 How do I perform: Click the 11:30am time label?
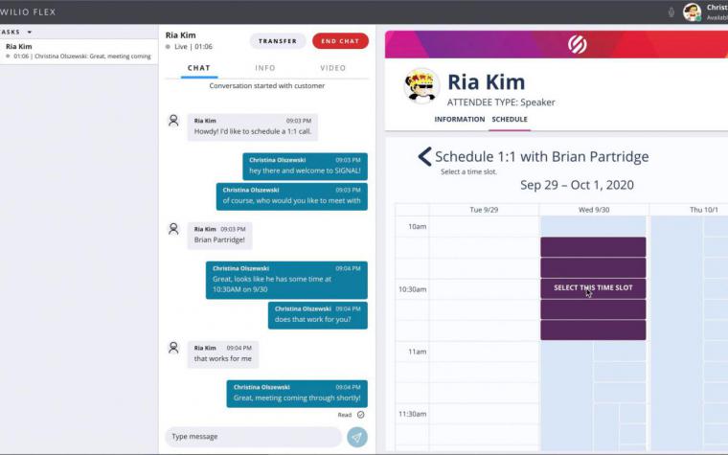point(412,414)
